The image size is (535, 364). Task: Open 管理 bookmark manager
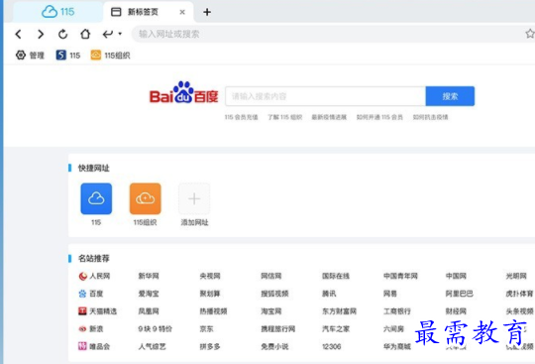[30, 55]
